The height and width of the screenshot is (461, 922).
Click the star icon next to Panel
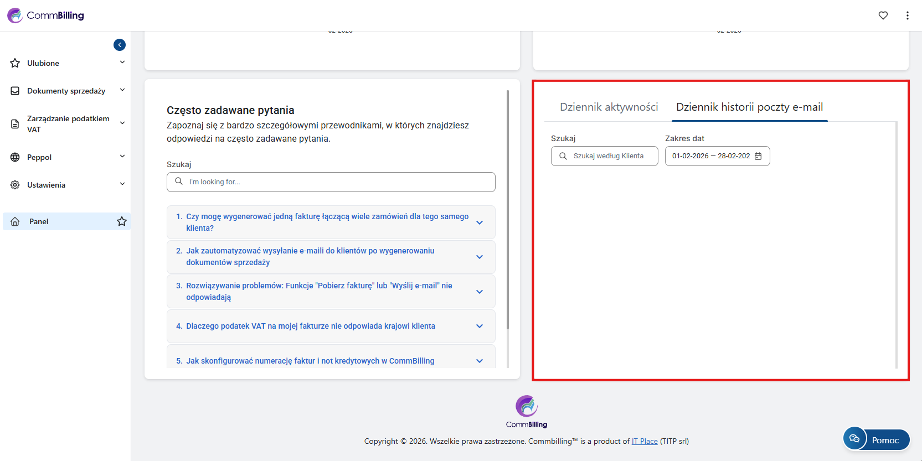(x=122, y=221)
